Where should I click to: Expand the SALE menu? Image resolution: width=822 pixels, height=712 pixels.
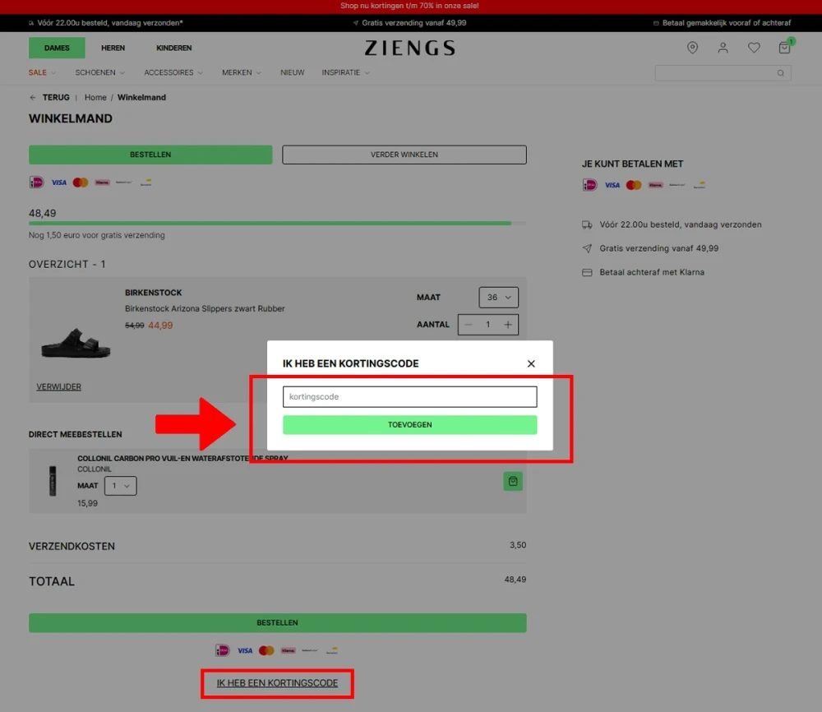coord(42,72)
